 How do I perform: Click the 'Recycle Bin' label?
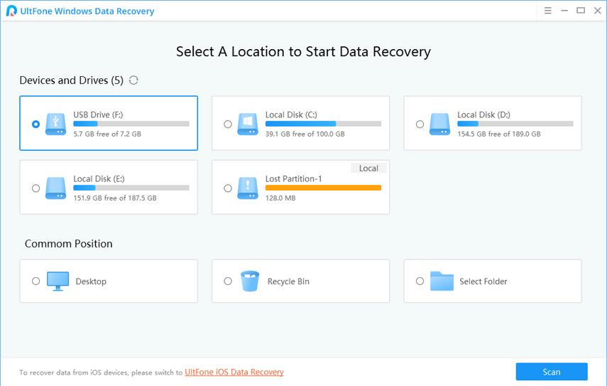(x=288, y=282)
